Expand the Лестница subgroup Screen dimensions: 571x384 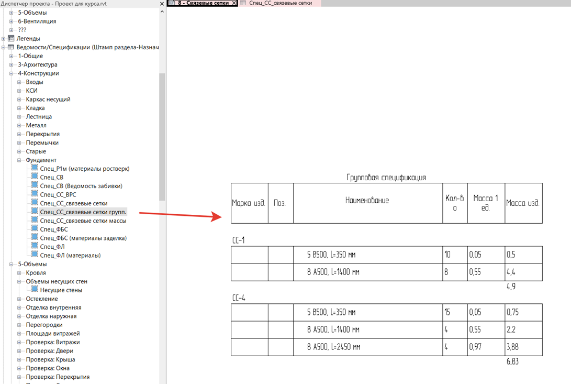pyautogui.click(x=19, y=117)
